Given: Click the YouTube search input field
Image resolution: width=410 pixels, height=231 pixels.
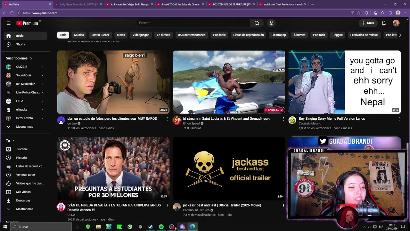Looking at the screenshot, I should click(193, 23).
